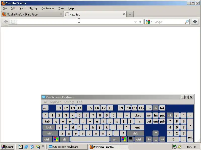Click the application menu key icon
Image resolution: width=201 pixels, height=150 pixels.
[130, 139]
